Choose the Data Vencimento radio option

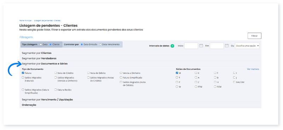click(x=100, y=45)
